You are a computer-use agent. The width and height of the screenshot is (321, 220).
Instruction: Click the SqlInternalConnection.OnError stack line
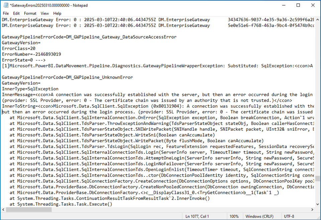point(162,118)
